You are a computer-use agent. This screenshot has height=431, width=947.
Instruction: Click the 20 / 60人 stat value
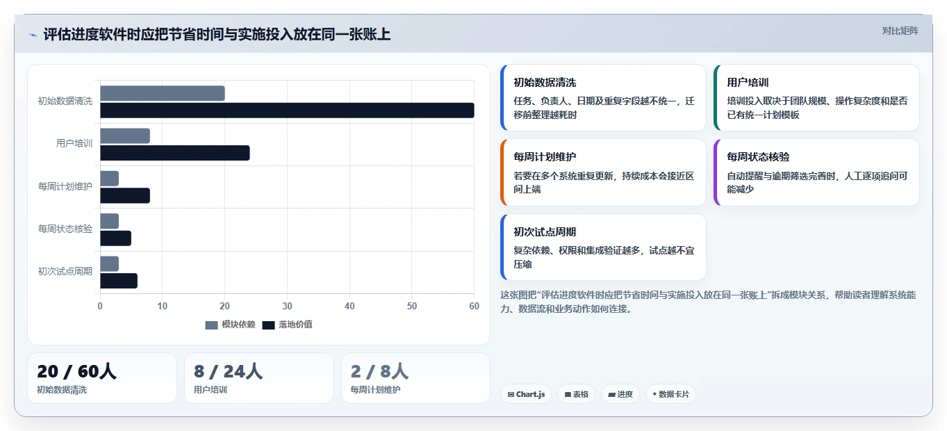click(76, 372)
